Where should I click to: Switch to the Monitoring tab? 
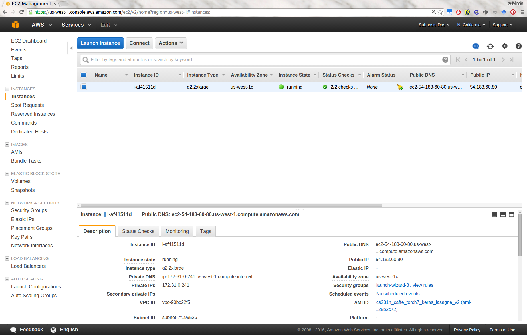click(x=177, y=231)
